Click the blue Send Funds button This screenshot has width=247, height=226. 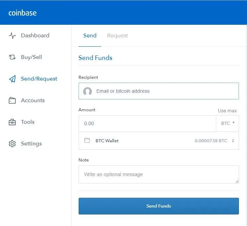click(x=159, y=206)
